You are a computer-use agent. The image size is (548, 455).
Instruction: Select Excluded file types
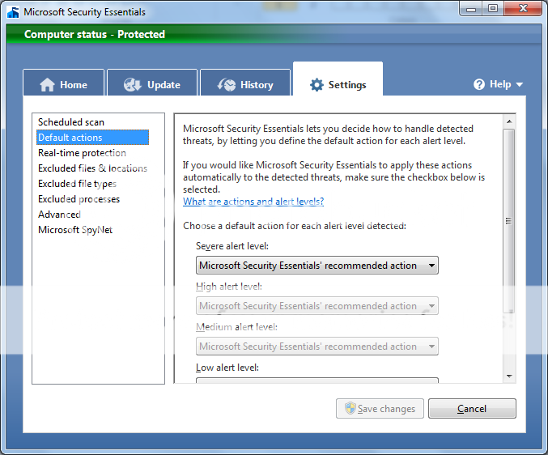[x=77, y=184]
